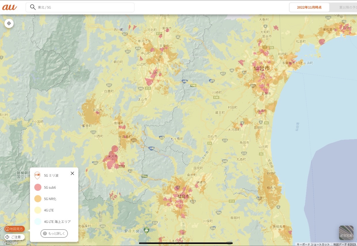Click the 東北 / 5G search field
This screenshot has height=246, width=357.
click(x=80, y=7)
